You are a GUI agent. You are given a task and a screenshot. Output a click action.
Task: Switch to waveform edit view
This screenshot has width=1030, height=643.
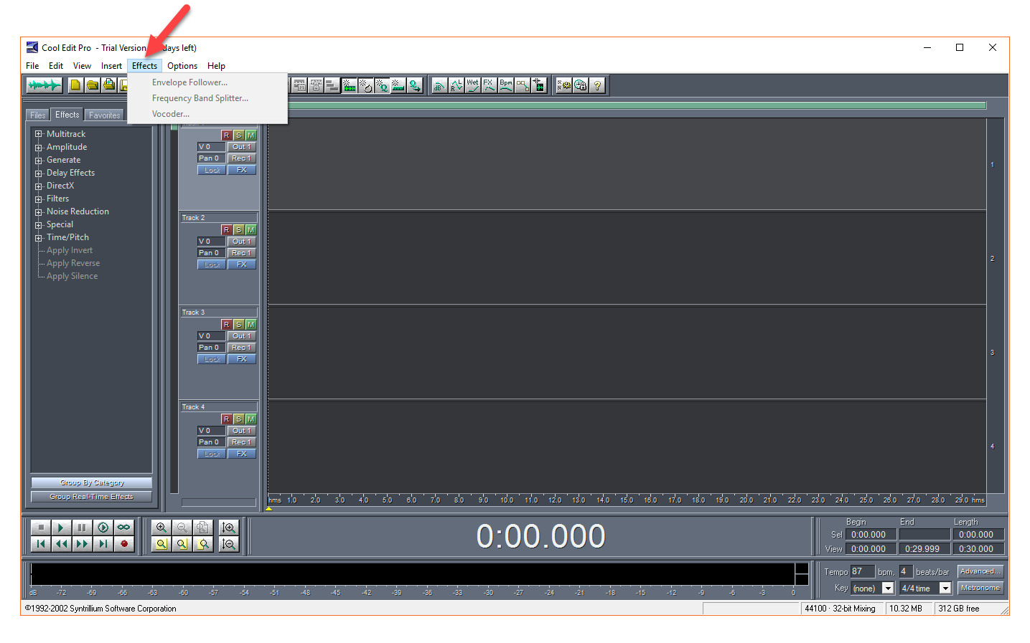45,85
